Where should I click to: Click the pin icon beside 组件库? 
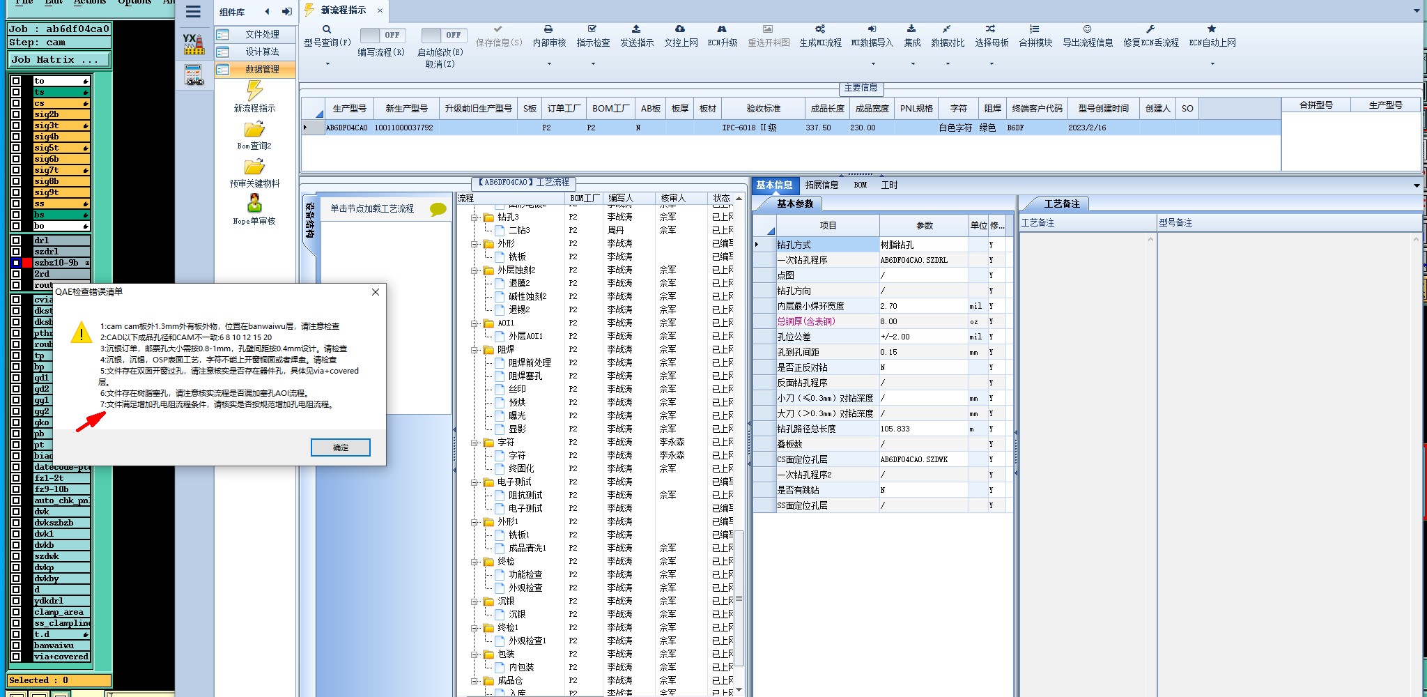[x=286, y=12]
